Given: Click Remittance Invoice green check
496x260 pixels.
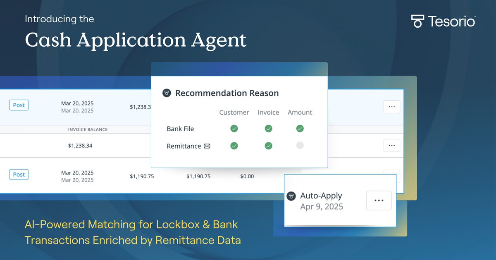Looking at the screenshot, I should 268,146.
